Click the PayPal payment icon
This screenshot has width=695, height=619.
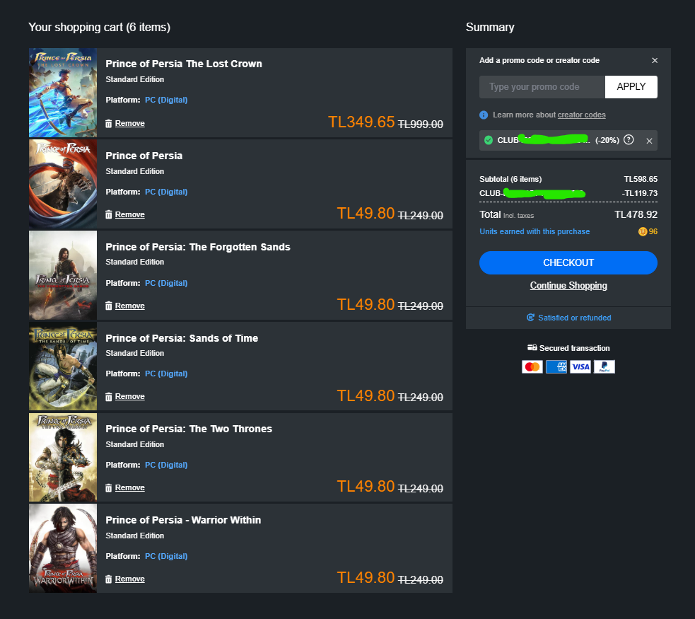coord(604,366)
